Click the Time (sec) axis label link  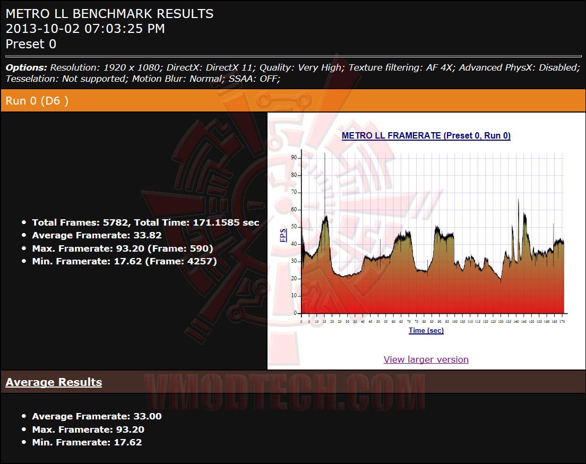[x=426, y=331]
